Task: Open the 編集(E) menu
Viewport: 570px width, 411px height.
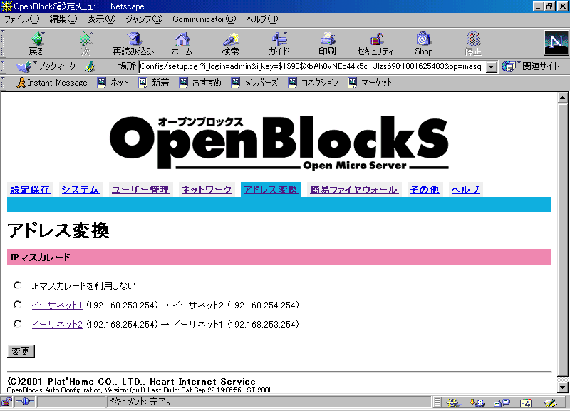Action: 63,19
